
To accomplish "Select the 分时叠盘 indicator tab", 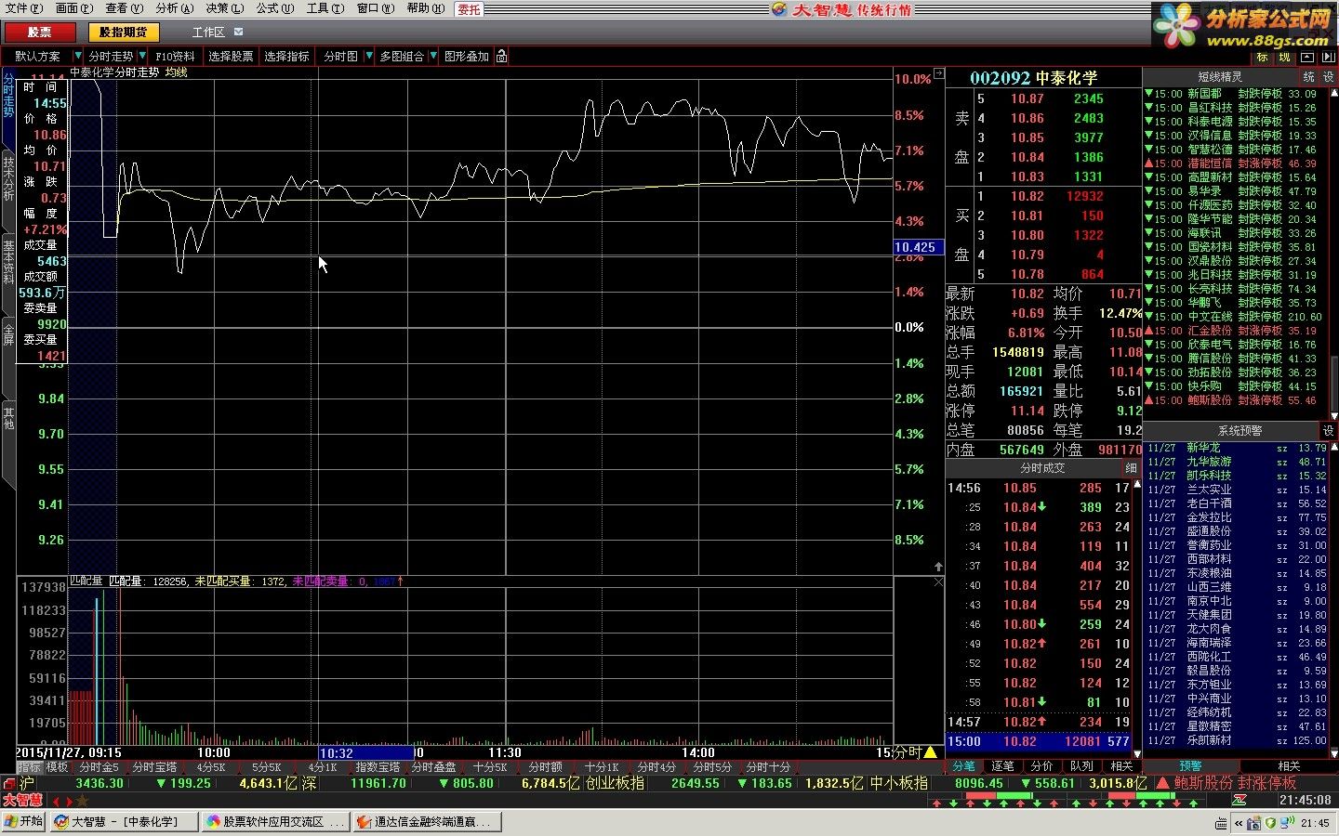I will pos(433,767).
